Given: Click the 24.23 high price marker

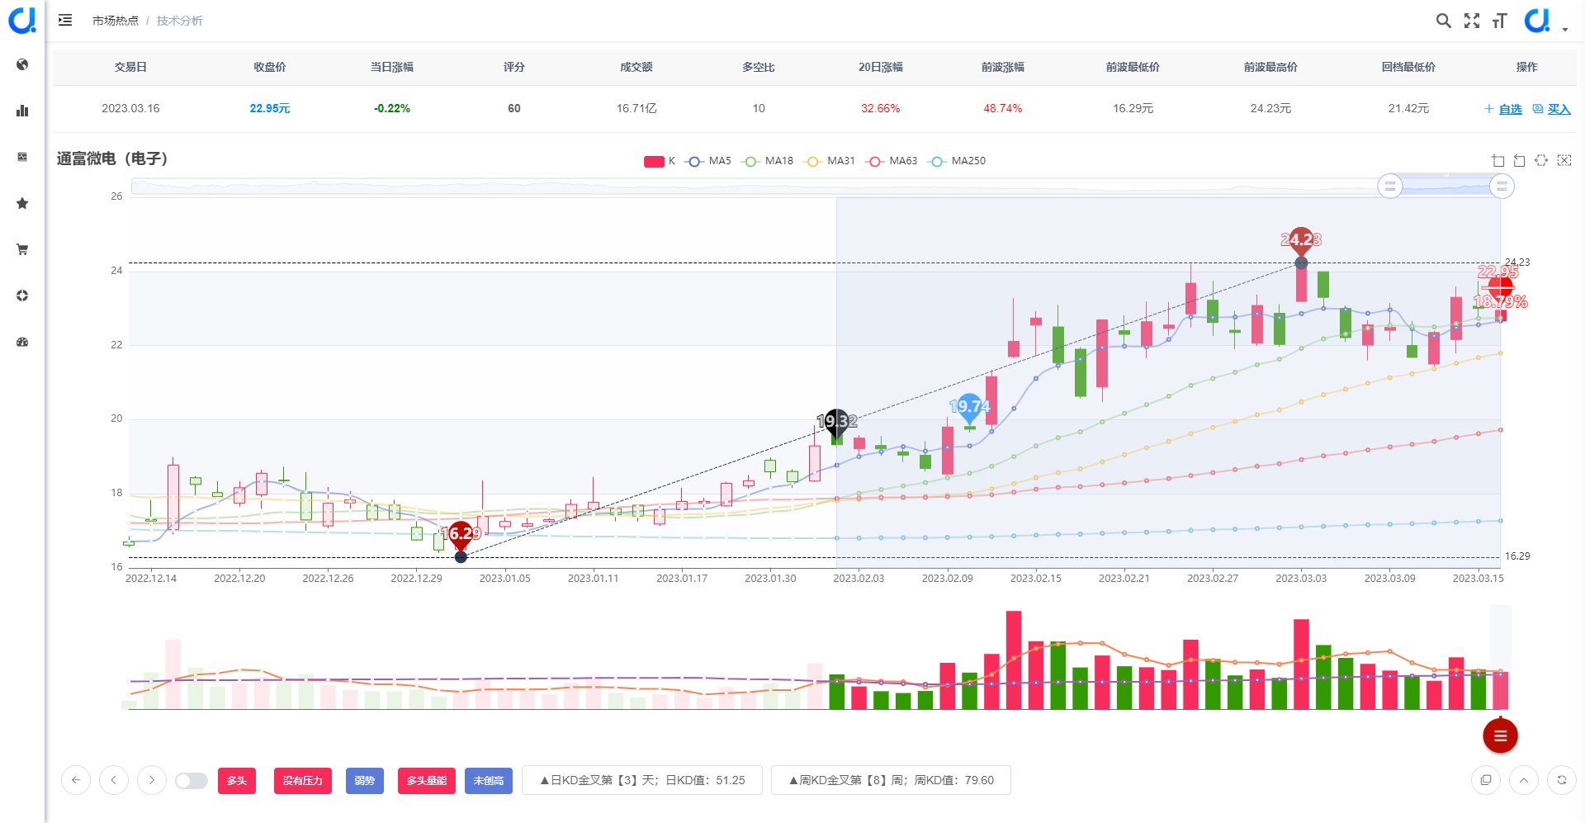Looking at the screenshot, I should (1301, 239).
